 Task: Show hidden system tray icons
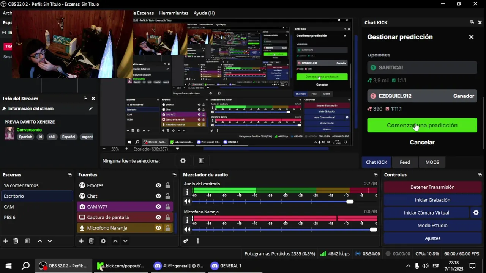(408, 266)
